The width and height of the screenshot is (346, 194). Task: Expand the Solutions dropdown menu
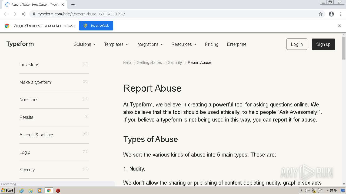click(x=85, y=44)
